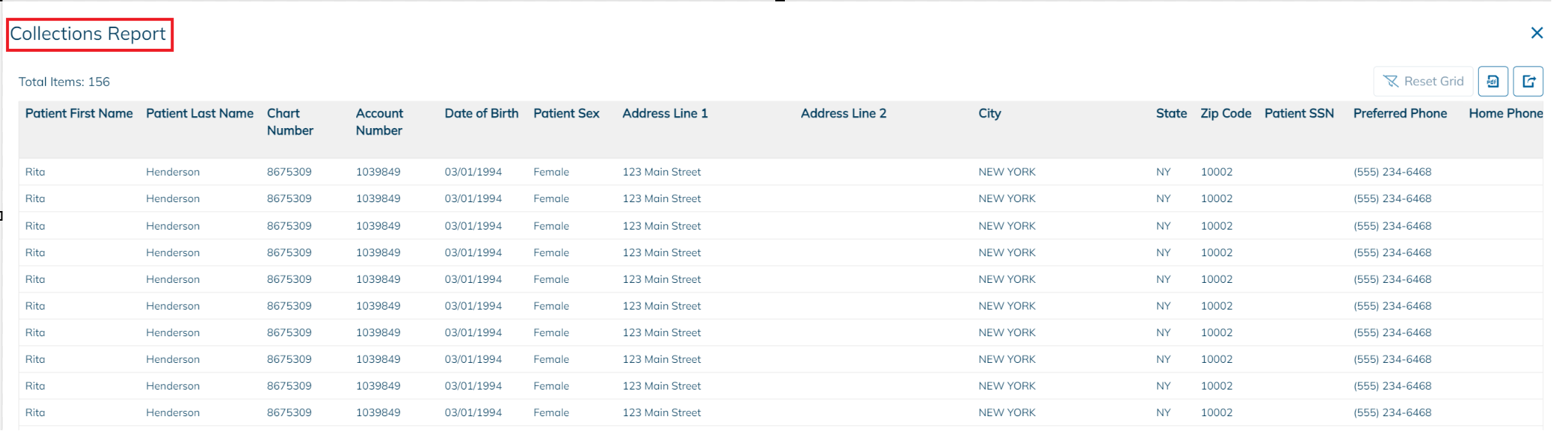Screen dimensions: 1552x431
Task: Click the Home Phone column header
Action: click(x=1505, y=113)
